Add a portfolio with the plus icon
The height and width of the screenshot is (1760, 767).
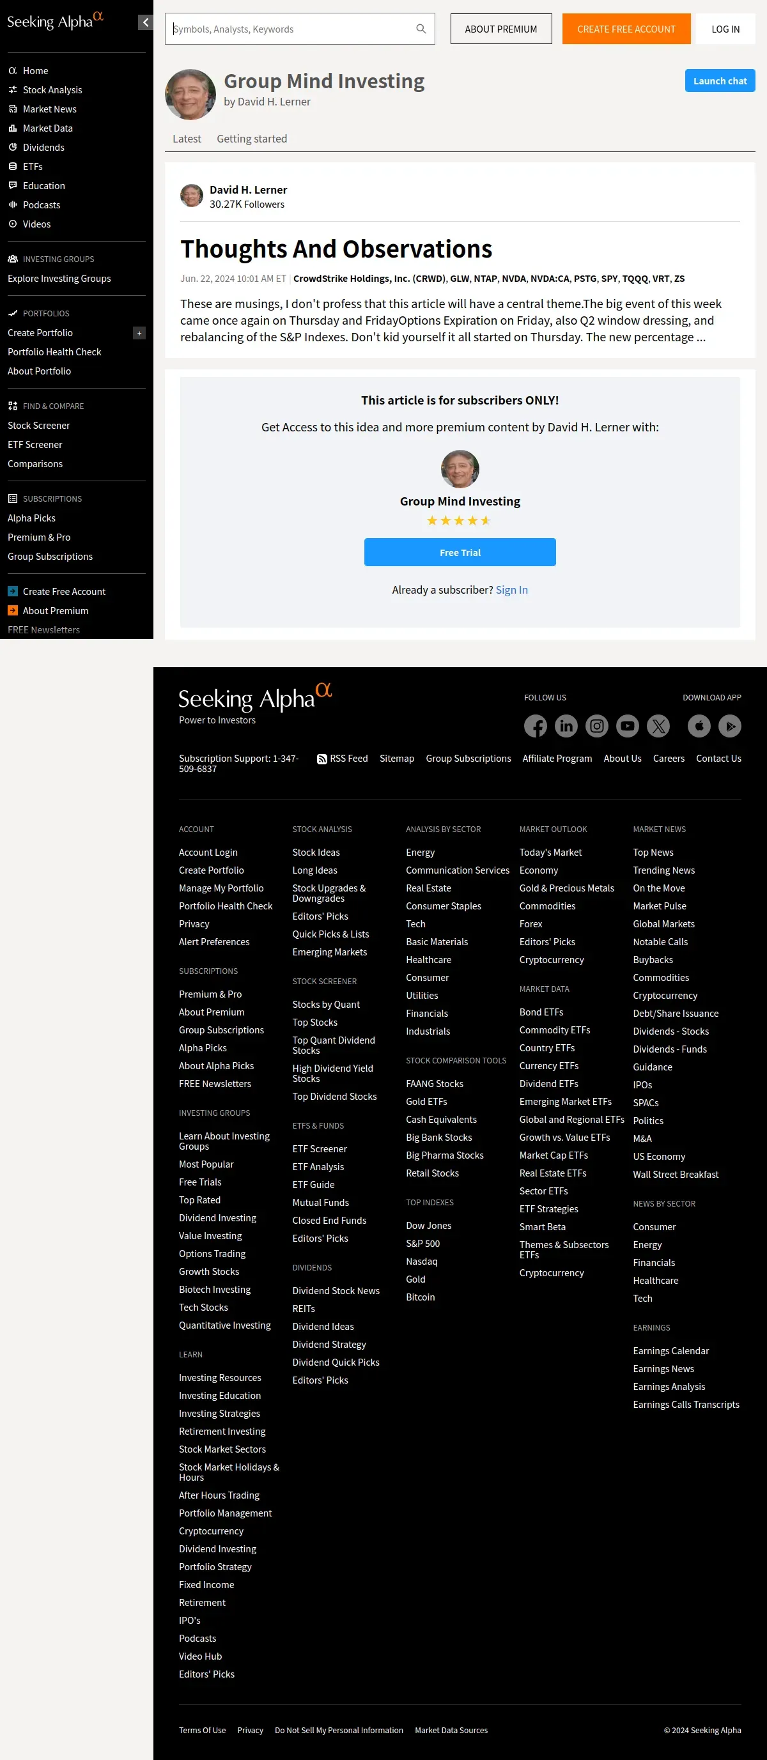point(139,334)
